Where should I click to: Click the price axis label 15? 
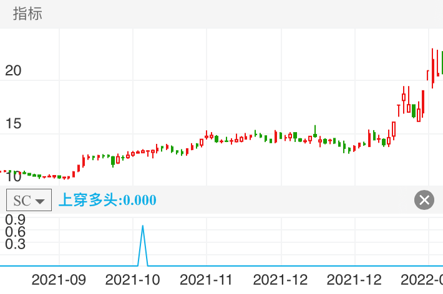click(13, 124)
